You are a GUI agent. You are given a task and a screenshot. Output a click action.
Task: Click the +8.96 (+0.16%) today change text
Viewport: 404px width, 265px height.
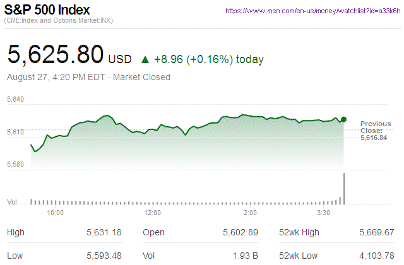click(210, 59)
